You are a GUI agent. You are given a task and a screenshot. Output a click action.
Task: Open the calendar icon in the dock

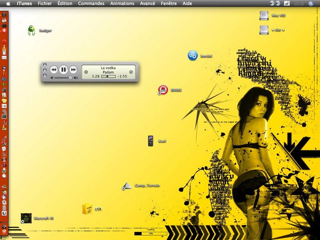(x=4, y=20)
